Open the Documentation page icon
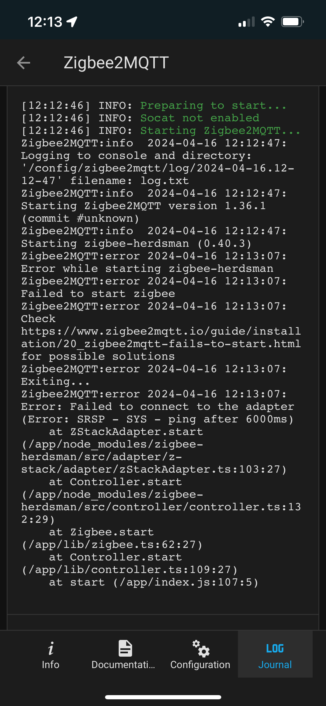Viewport: 326px width, 706px height. 125,648
